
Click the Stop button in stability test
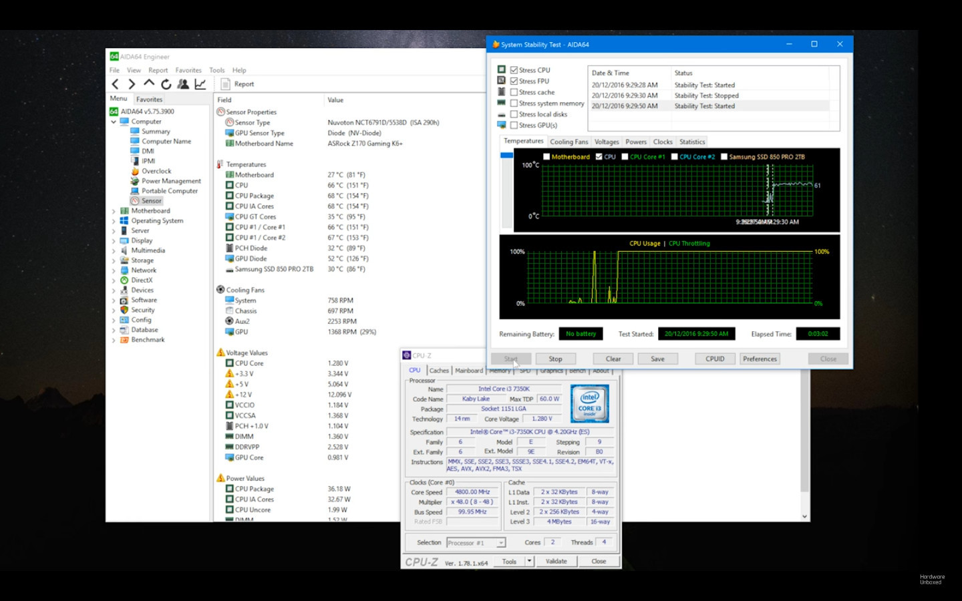tap(555, 359)
